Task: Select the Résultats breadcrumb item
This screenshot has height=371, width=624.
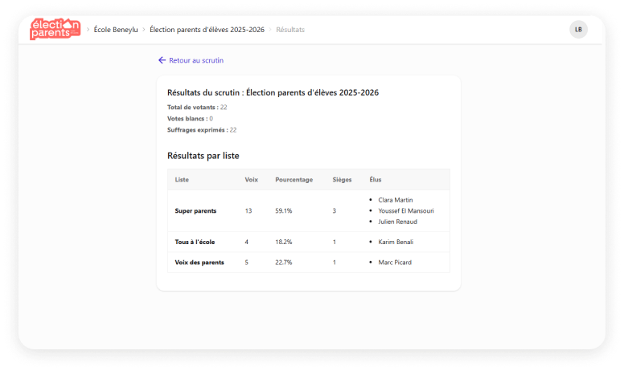Action: point(290,30)
